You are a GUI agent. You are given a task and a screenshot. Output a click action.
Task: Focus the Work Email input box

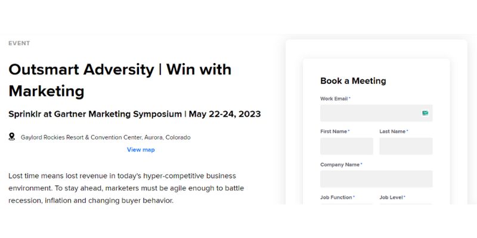coord(370,113)
